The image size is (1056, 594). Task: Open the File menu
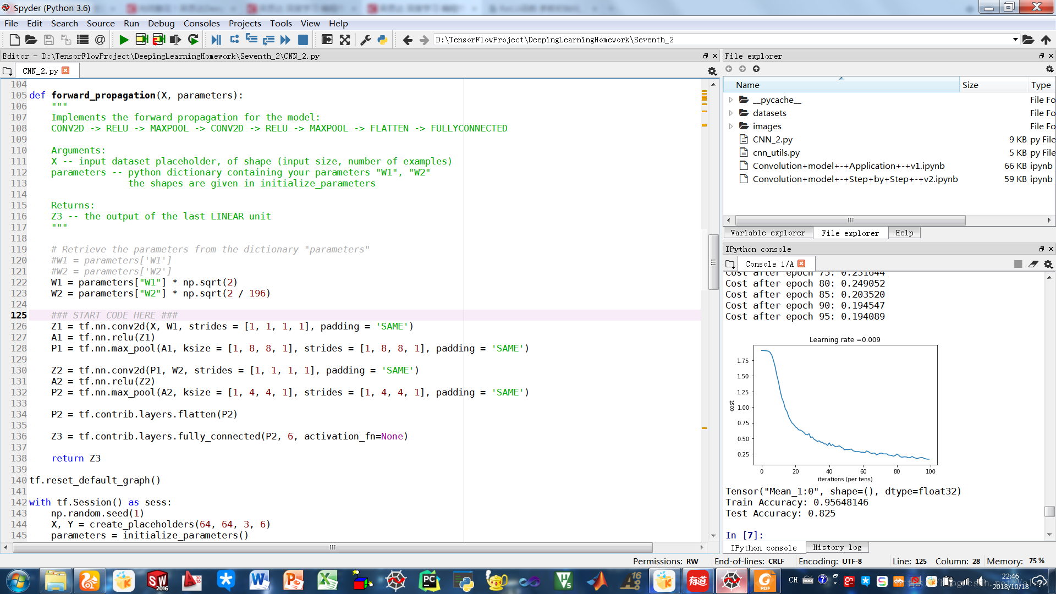(x=11, y=23)
